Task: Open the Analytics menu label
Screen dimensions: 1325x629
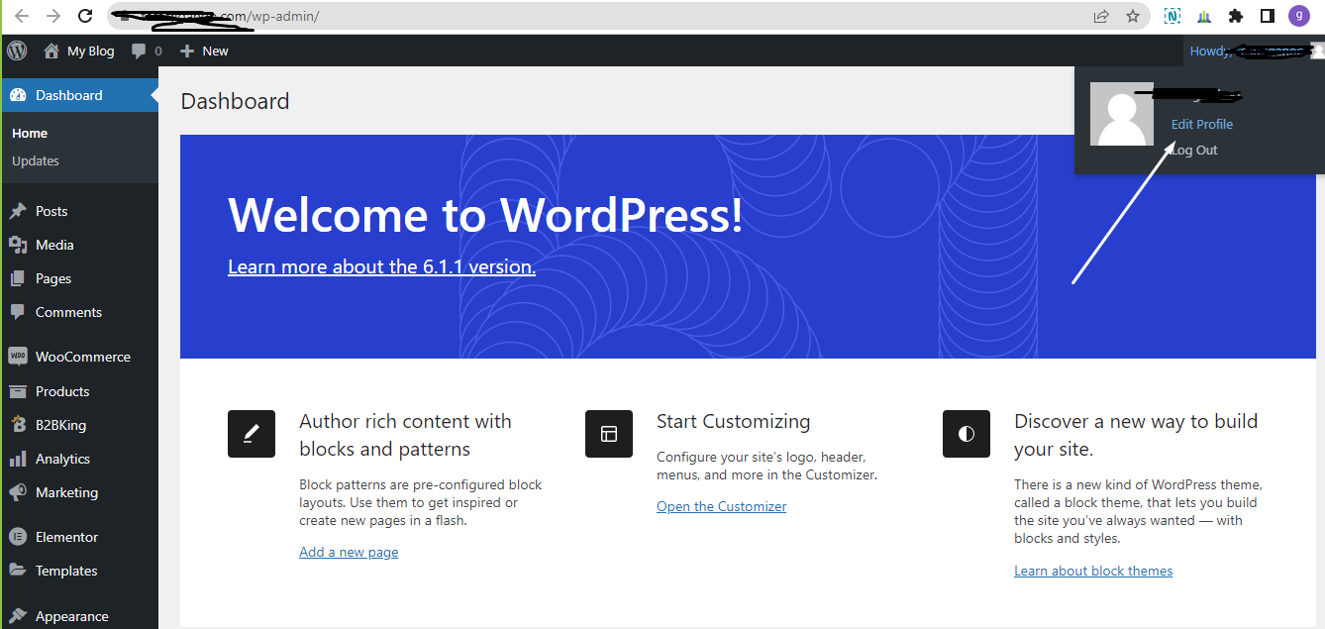Action: [x=62, y=459]
